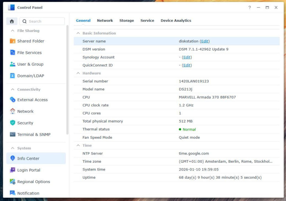Select the Terminal & SNMP label
286x201 pixels.
click(34, 134)
